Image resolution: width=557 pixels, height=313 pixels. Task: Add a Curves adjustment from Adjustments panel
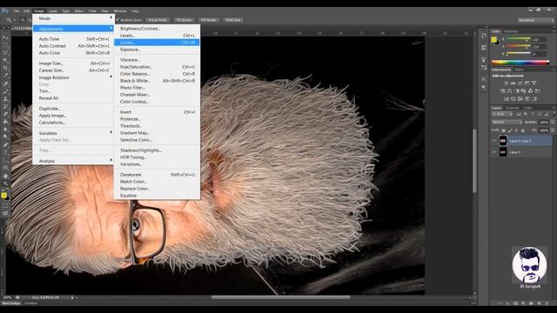click(x=520, y=83)
